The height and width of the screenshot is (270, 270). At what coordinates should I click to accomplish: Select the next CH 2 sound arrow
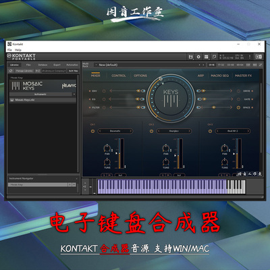coord(189,131)
